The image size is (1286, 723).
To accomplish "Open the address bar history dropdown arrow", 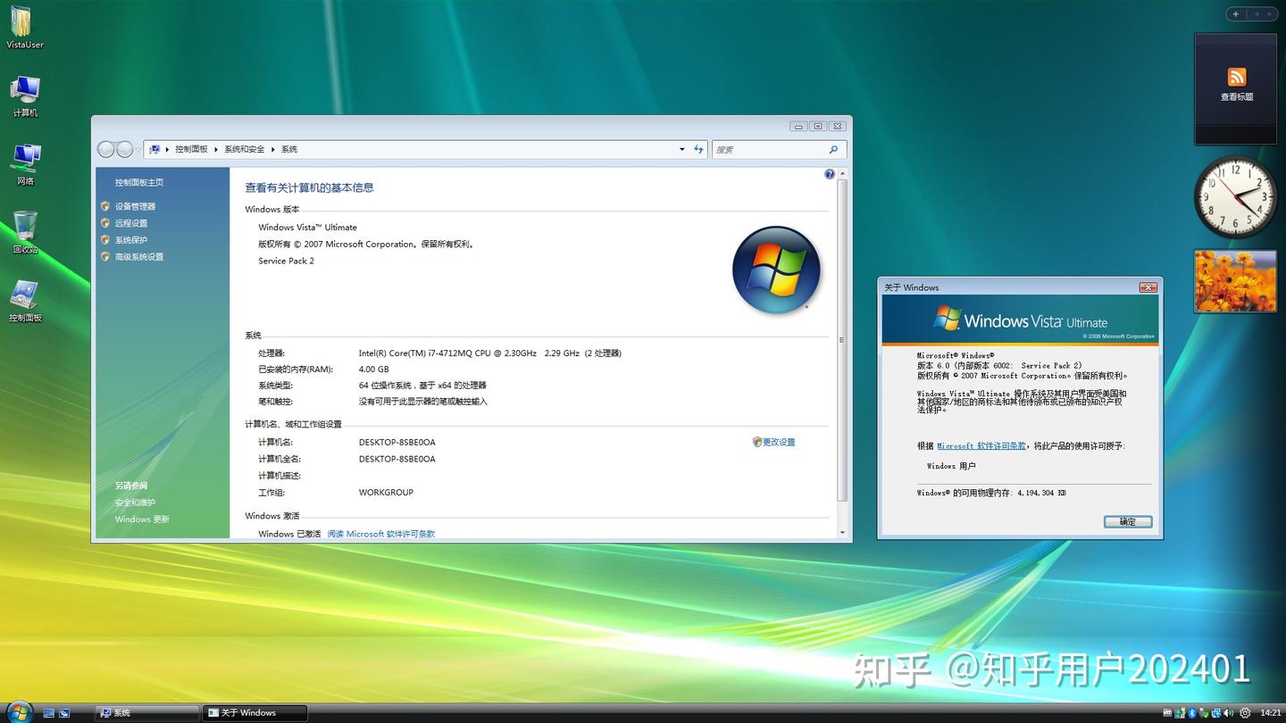I will pos(681,149).
